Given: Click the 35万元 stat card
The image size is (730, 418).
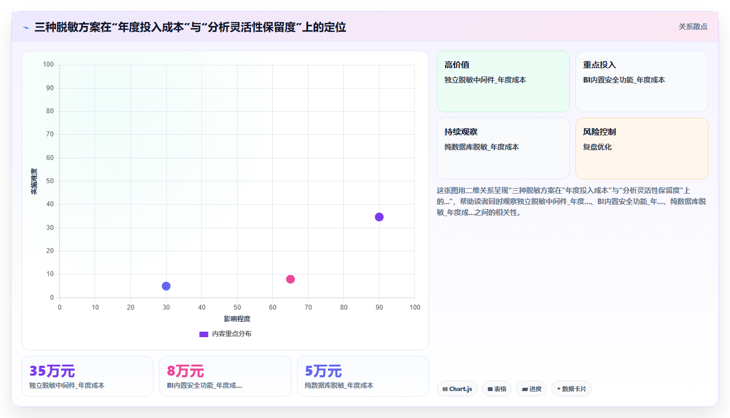Looking at the screenshot, I should pos(87,376).
